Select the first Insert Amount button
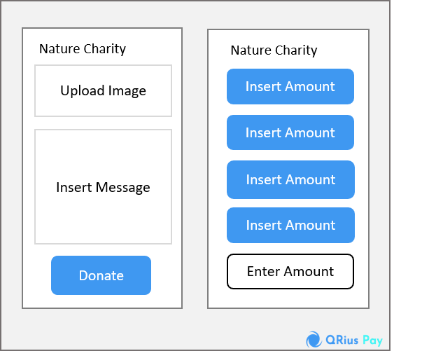 [290, 86]
